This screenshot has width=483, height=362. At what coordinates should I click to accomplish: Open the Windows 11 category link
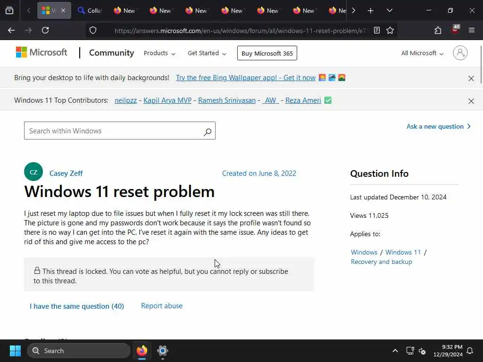[403, 252]
